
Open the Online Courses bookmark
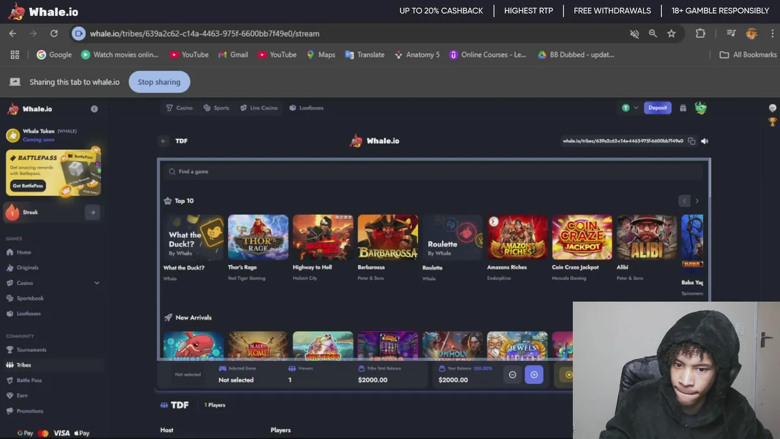[x=487, y=54]
